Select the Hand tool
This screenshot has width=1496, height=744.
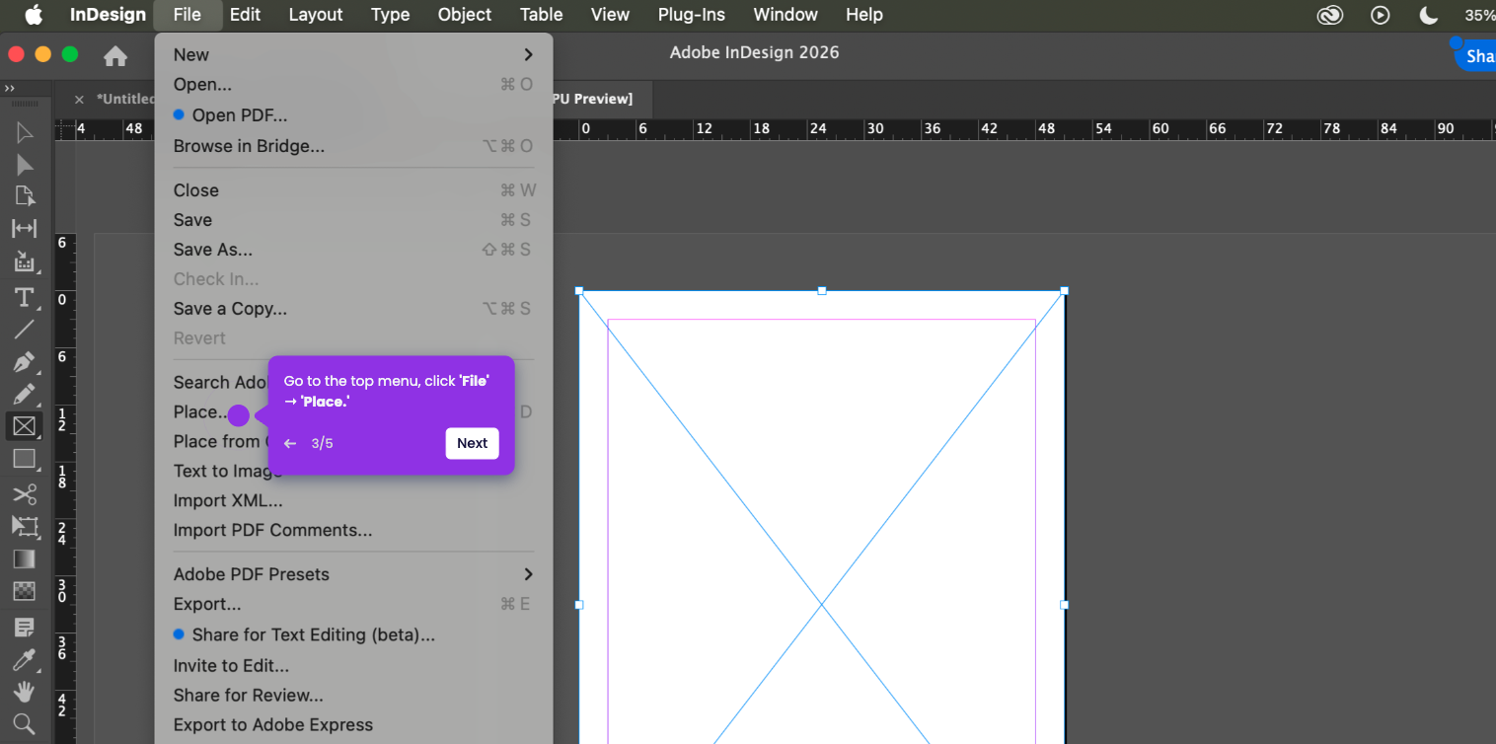click(x=25, y=692)
